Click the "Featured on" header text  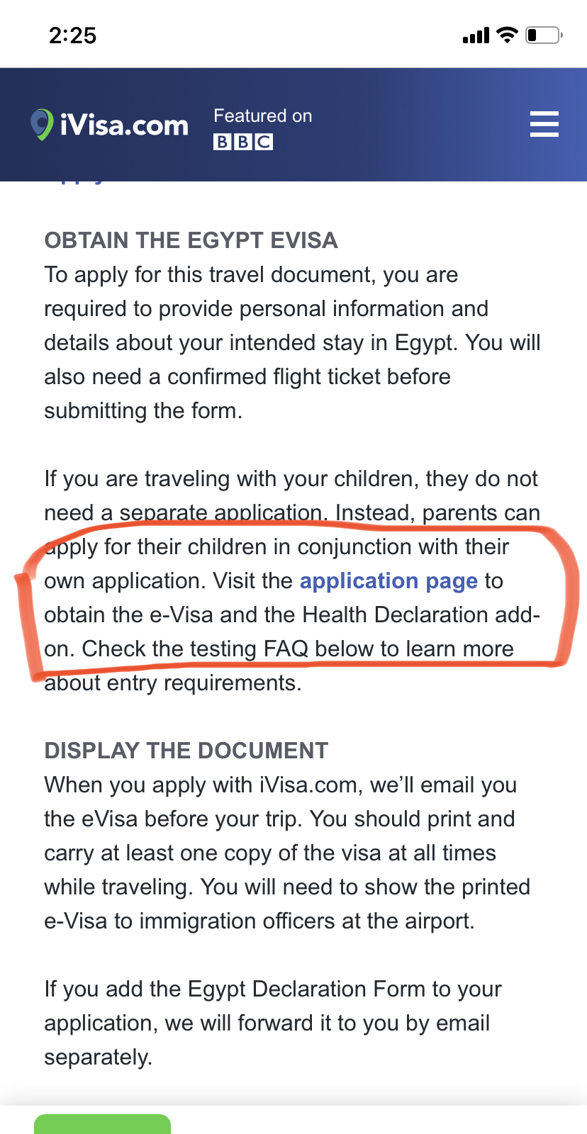(x=262, y=116)
